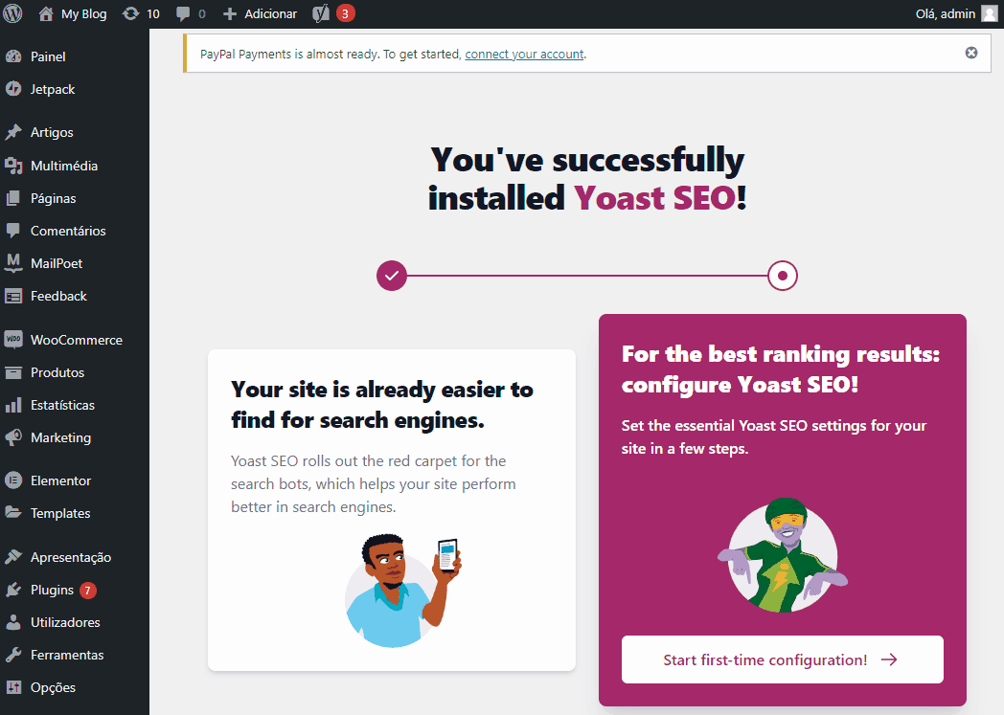Open the comments bubble icon in admin bar
The image size is (1004, 715).
183,14
